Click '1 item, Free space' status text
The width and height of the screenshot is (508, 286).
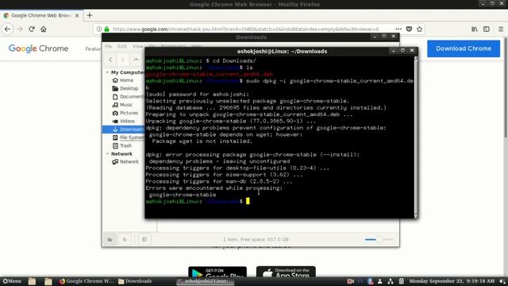[x=256, y=239]
